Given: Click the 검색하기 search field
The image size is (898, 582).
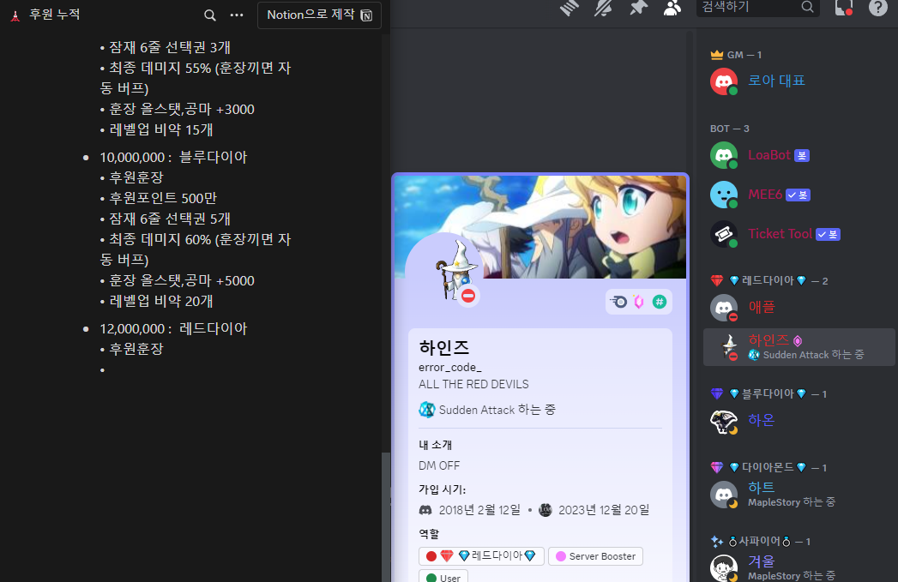Looking at the screenshot, I should (746, 8).
